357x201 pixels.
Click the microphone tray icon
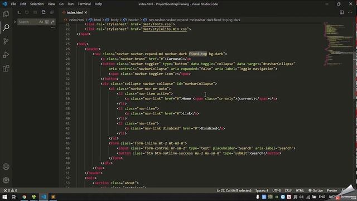258,197
